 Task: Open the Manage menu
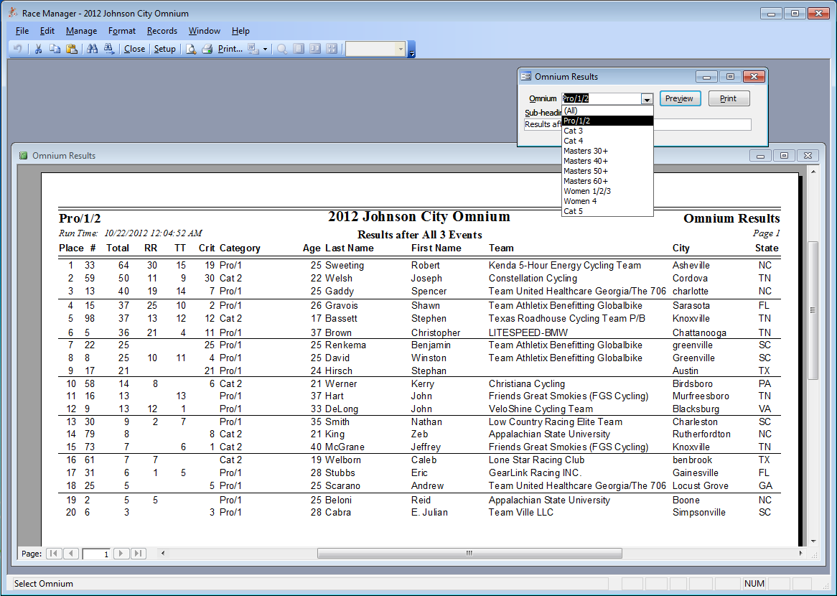point(81,31)
